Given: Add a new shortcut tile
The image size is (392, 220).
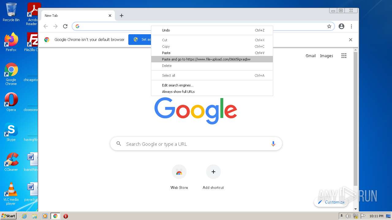Looking at the screenshot, I should point(213,177).
